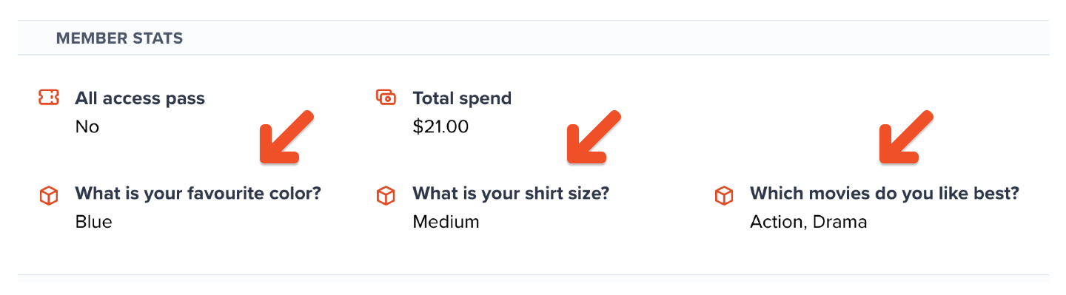Open the What is your favourite color? field

(198, 194)
